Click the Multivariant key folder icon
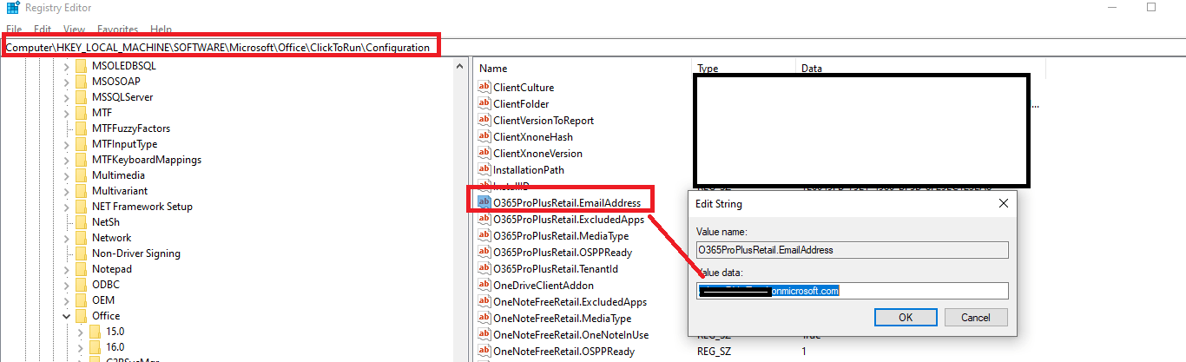Viewport: 1186px width, 362px height. 82,191
